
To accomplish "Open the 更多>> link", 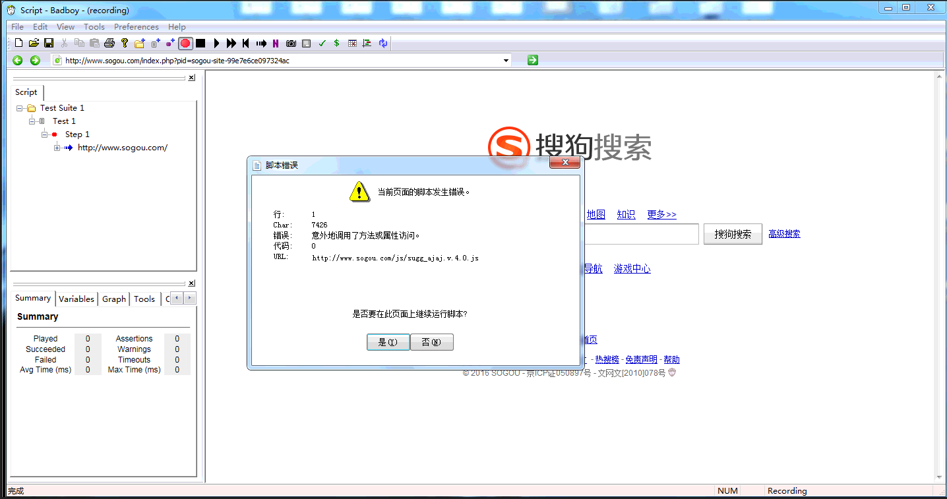I will pos(661,214).
